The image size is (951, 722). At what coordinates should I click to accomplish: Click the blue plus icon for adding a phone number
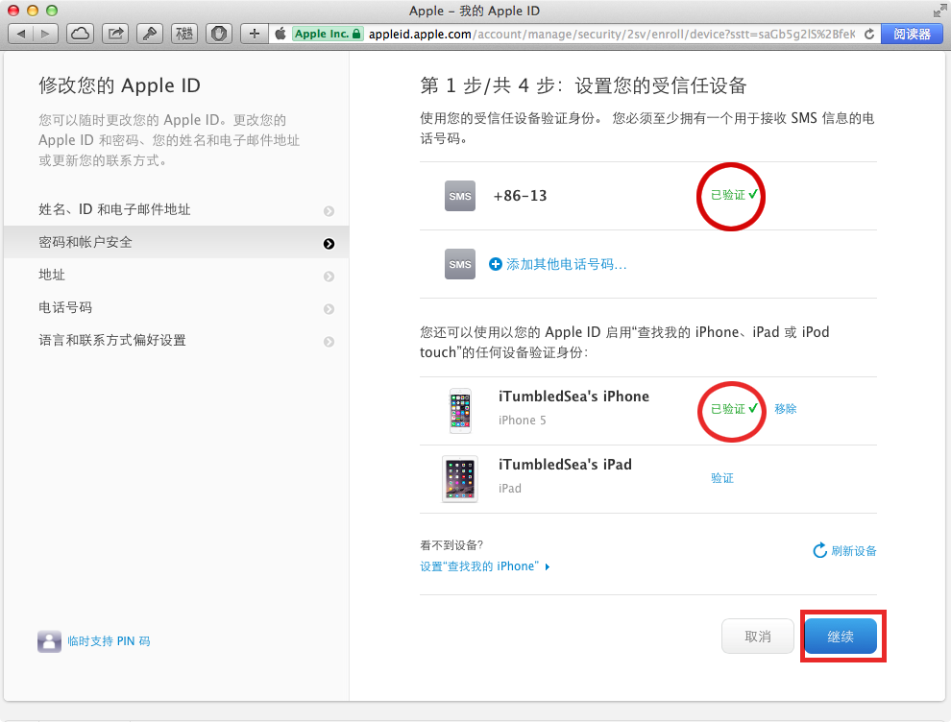click(x=496, y=264)
